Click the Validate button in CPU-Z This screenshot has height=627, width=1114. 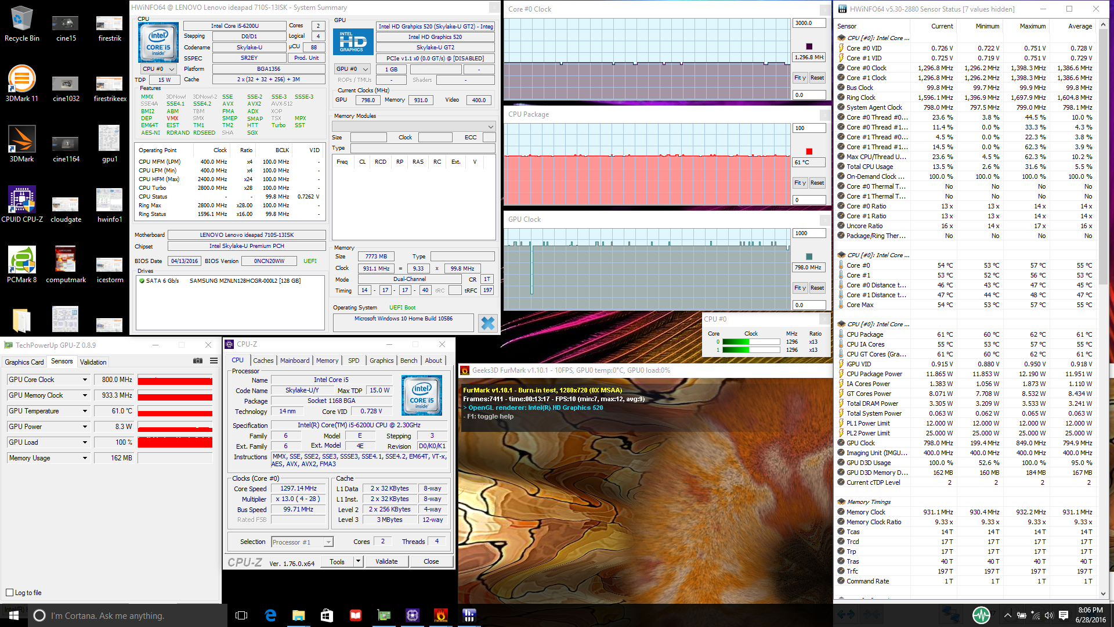pos(386,561)
